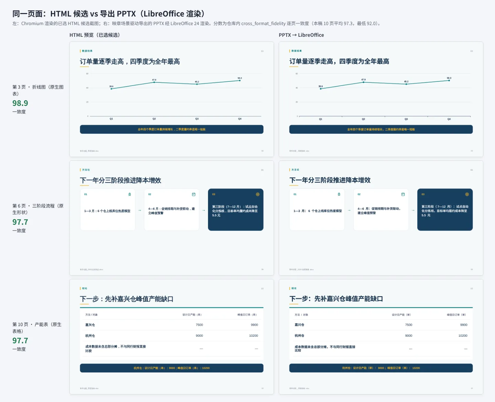Click the dark '第三阶段' card in the LibreOffice slide
495x402 pixels.
click(x=445, y=210)
